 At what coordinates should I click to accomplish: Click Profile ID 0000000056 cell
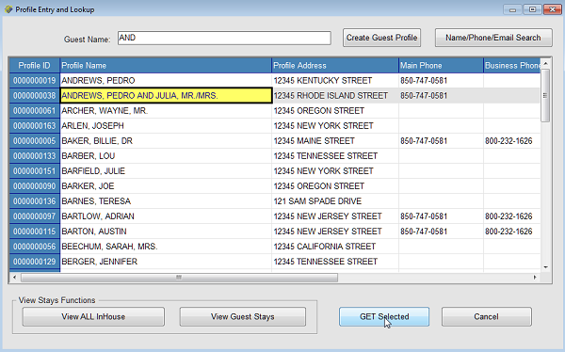[x=35, y=247]
